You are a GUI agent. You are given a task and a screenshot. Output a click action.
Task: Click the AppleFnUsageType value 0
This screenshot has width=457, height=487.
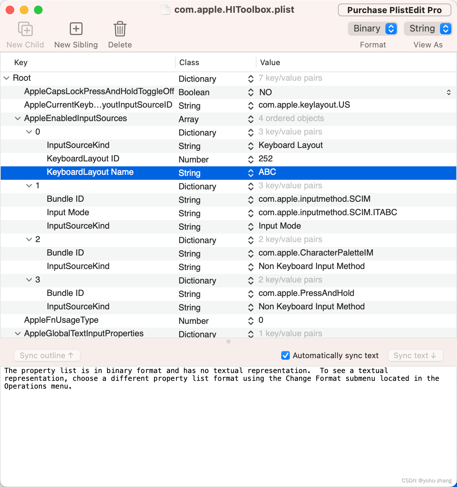tap(261, 320)
